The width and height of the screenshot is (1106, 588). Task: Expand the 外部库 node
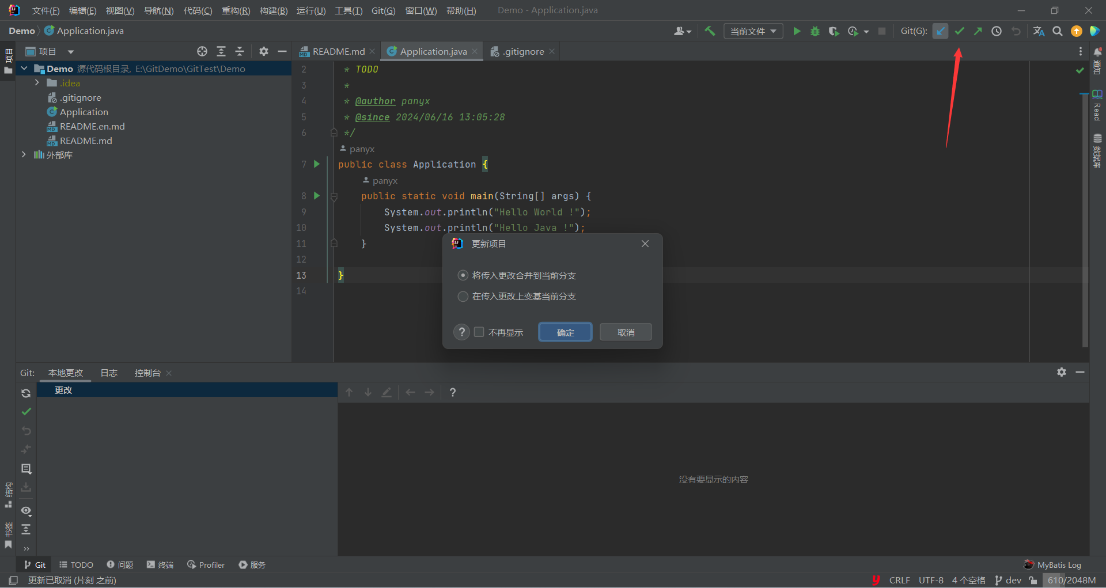[24, 155]
